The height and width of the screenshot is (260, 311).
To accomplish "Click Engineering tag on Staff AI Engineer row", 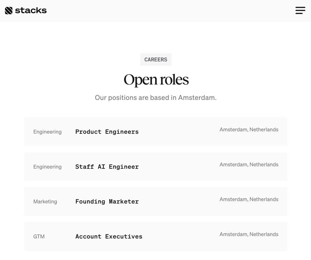I will pyautogui.click(x=48, y=167).
